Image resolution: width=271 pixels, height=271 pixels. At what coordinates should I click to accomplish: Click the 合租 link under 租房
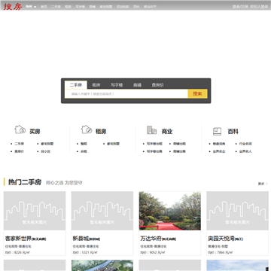[x=84, y=151]
